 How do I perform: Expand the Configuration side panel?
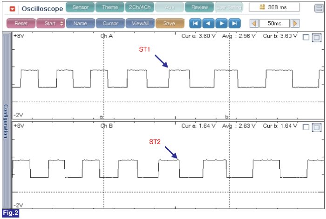coord(5,121)
